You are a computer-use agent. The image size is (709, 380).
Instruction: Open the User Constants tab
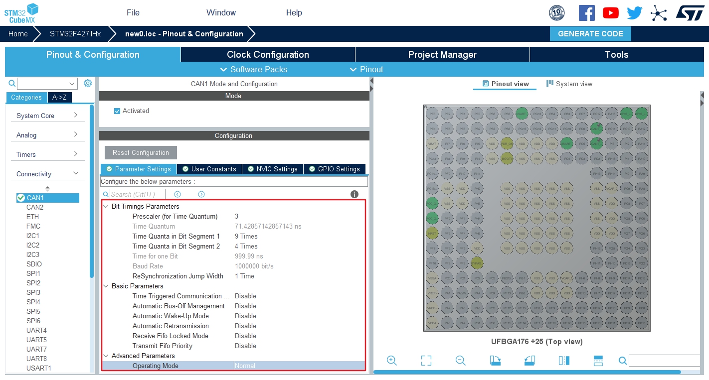pos(209,169)
